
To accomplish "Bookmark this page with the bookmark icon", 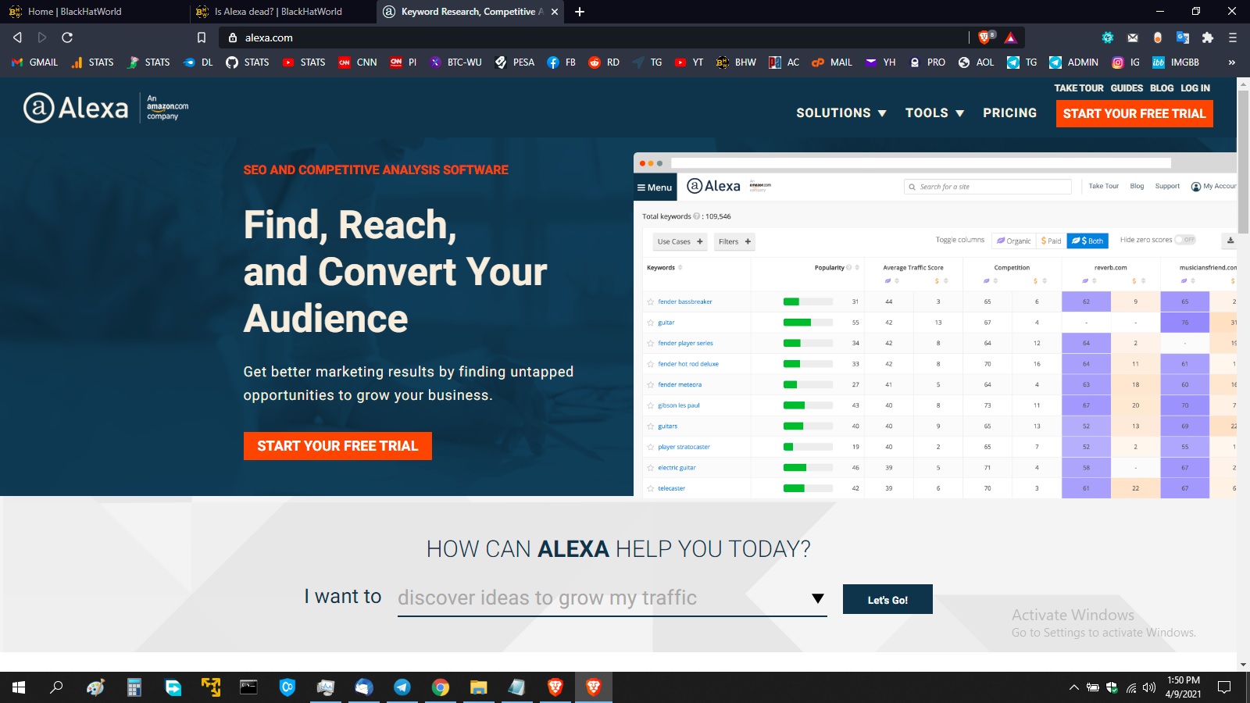I will tap(202, 37).
